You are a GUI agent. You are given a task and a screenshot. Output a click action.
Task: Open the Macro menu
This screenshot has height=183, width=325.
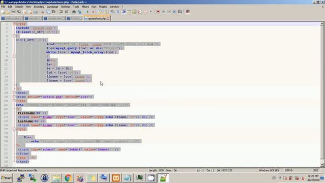point(85,7)
